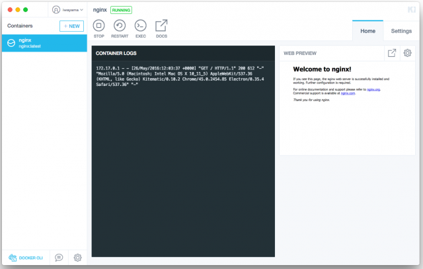Click the container log entry text
Viewport: 423px width, 269px height.
click(180, 77)
